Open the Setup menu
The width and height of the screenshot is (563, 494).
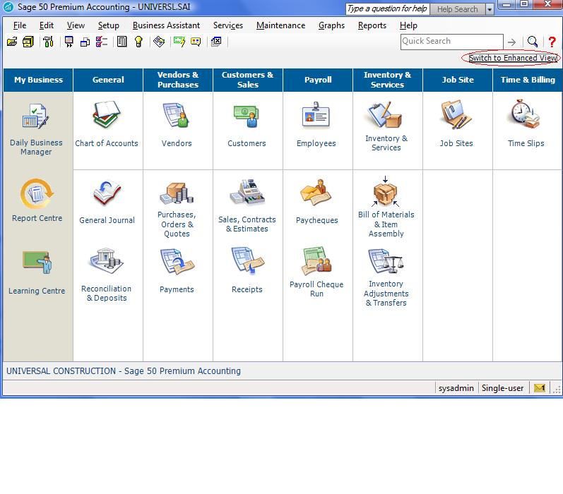coord(109,25)
